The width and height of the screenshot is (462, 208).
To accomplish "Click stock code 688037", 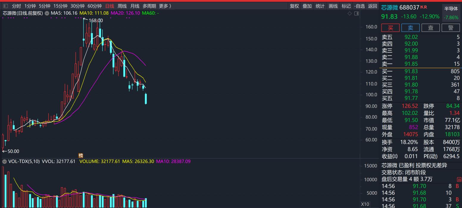I will [409, 7].
